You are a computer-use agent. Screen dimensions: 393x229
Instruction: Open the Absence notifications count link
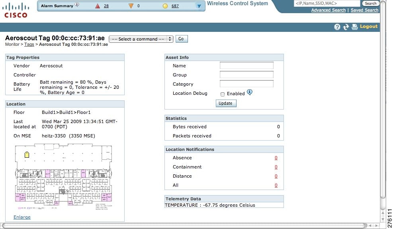(x=276, y=158)
